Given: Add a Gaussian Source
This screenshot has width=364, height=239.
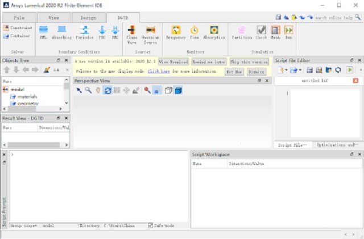Looking at the screenshot, I should (150, 32).
